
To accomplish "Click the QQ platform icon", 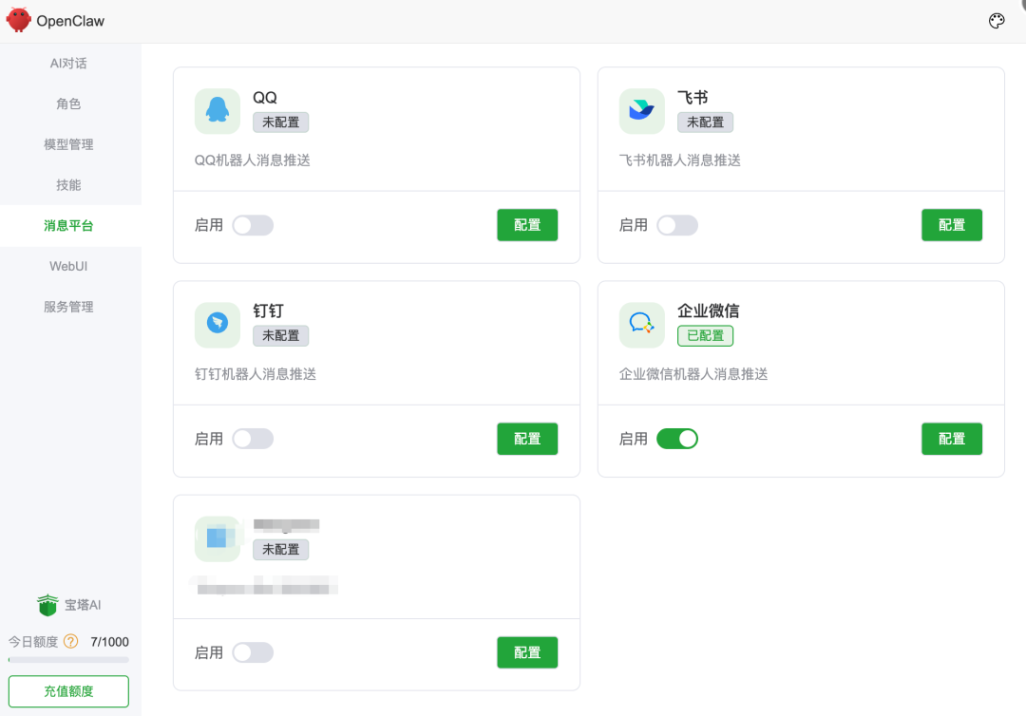I will pos(217,110).
